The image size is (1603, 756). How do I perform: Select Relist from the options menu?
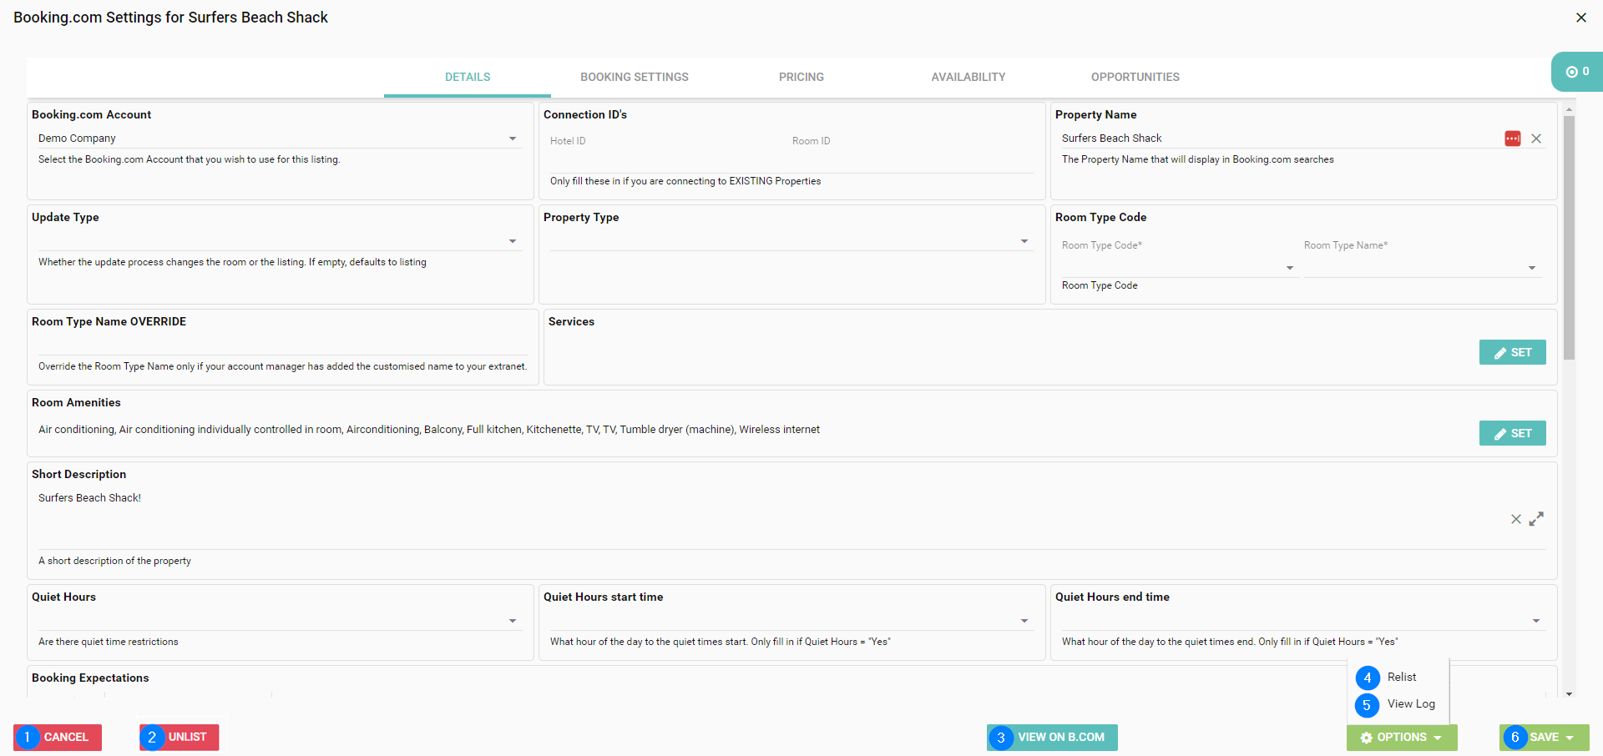coord(1402,677)
